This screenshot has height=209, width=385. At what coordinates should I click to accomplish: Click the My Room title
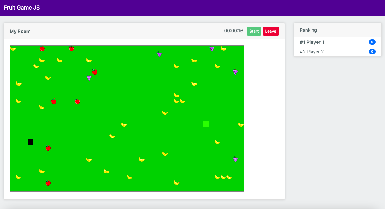(20, 31)
